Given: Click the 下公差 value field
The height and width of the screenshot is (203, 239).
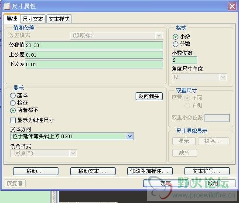Looking at the screenshot, I should click(x=94, y=64).
